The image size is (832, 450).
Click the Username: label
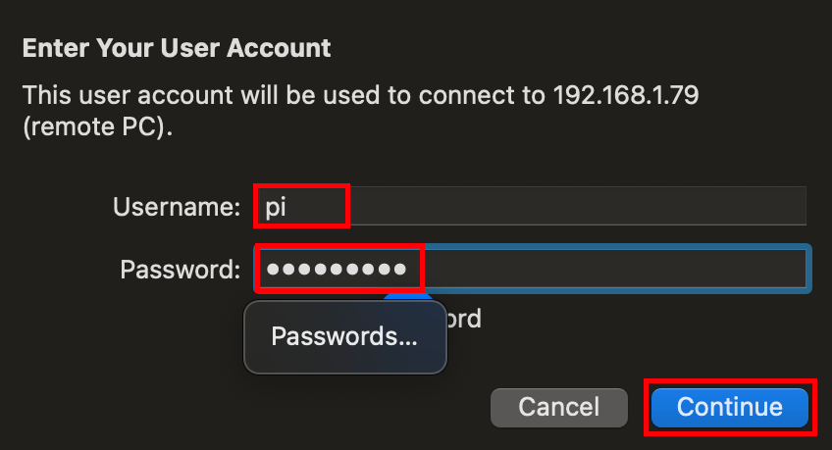(x=177, y=207)
